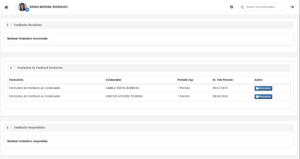Screen dimensions: 300x159
Task: Click 1 Período in Camila's row
Action: click(x=183, y=88)
